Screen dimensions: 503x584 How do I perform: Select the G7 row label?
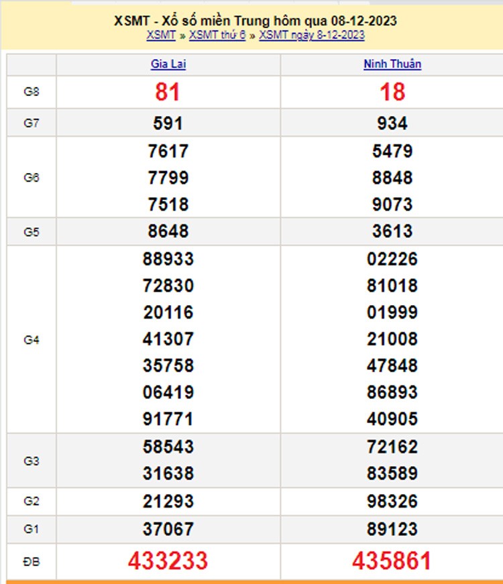[32, 123]
